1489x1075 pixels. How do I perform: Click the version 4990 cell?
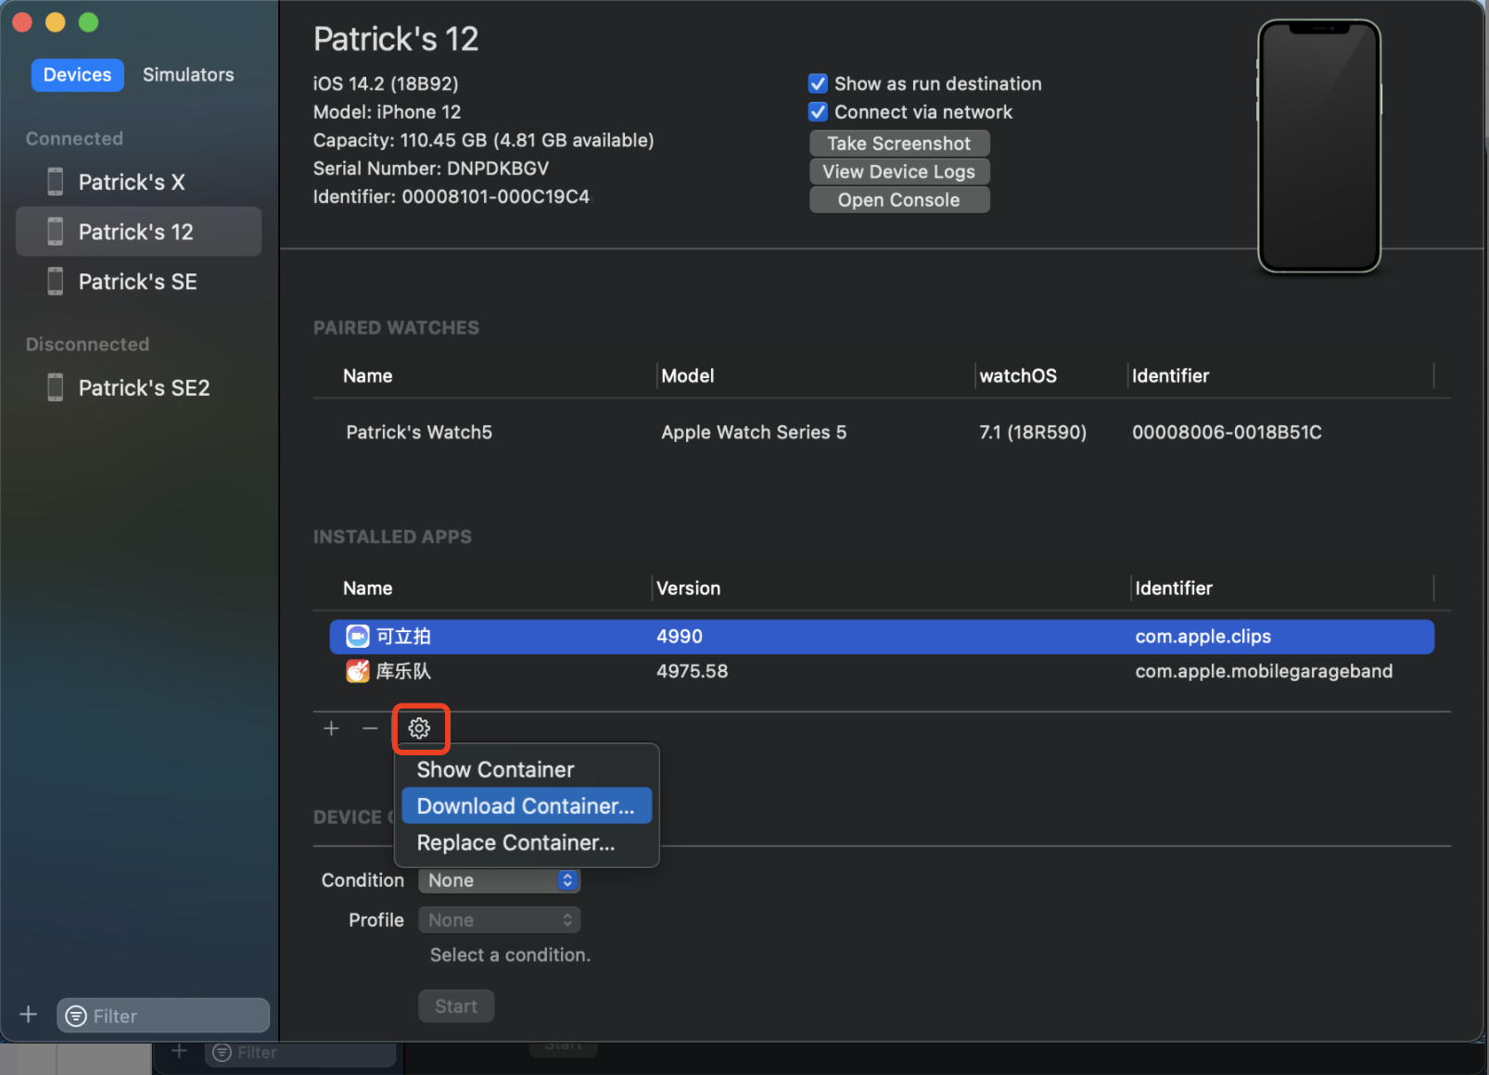coord(680,637)
